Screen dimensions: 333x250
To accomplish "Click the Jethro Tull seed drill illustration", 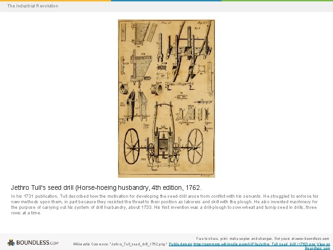I will [x=166, y=99].
